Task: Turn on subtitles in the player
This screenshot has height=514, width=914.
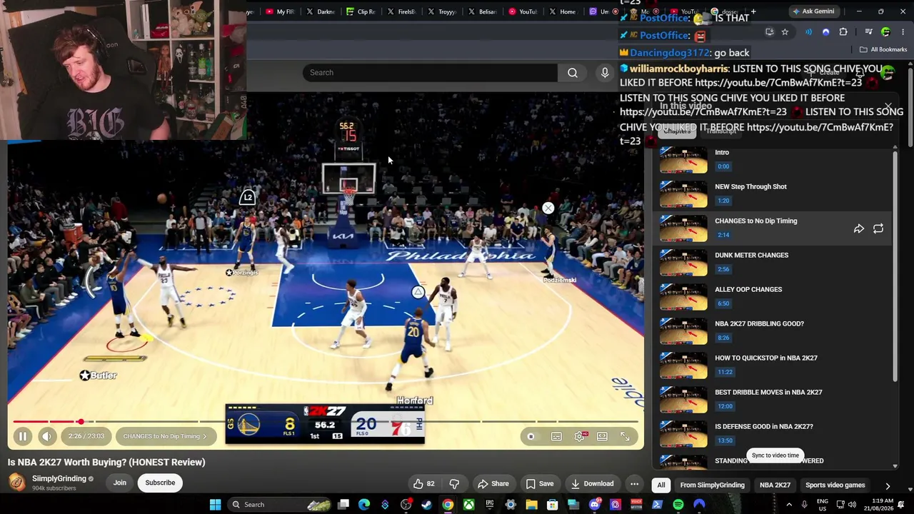Action: [556, 436]
